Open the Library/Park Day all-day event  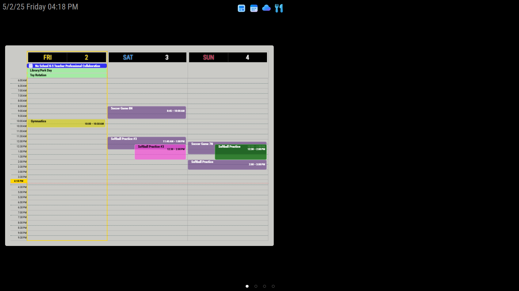67,70
